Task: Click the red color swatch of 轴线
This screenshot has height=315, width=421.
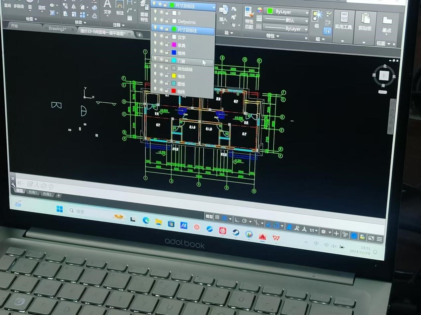Action: [174, 91]
